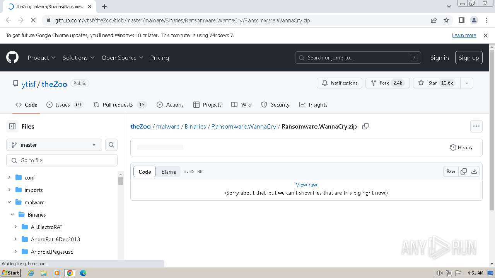Open the Chrome side panel icon
This screenshot has width=495, height=278.
(461, 20)
